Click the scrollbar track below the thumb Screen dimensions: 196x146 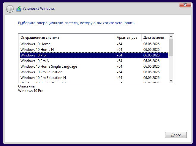171,67
